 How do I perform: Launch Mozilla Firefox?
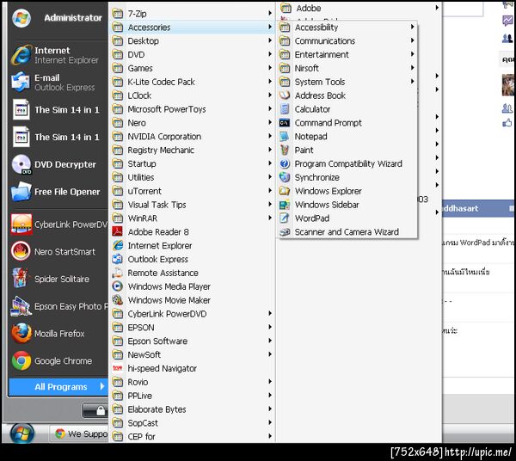coord(58,334)
